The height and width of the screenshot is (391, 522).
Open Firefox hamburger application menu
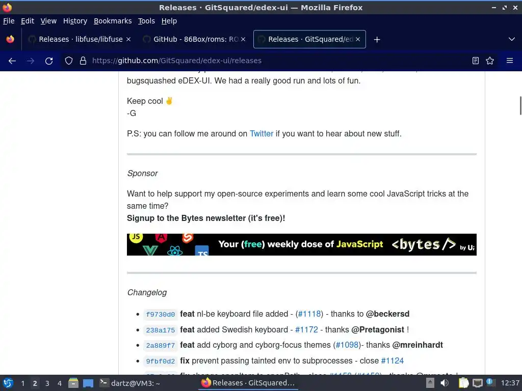coord(510,61)
